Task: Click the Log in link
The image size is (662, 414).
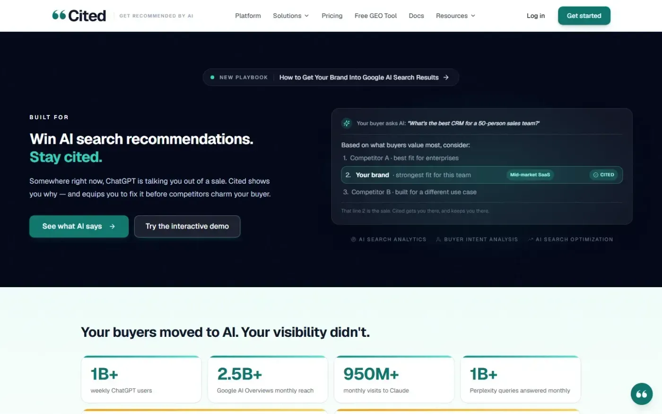Action: pyautogui.click(x=536, y=16)
